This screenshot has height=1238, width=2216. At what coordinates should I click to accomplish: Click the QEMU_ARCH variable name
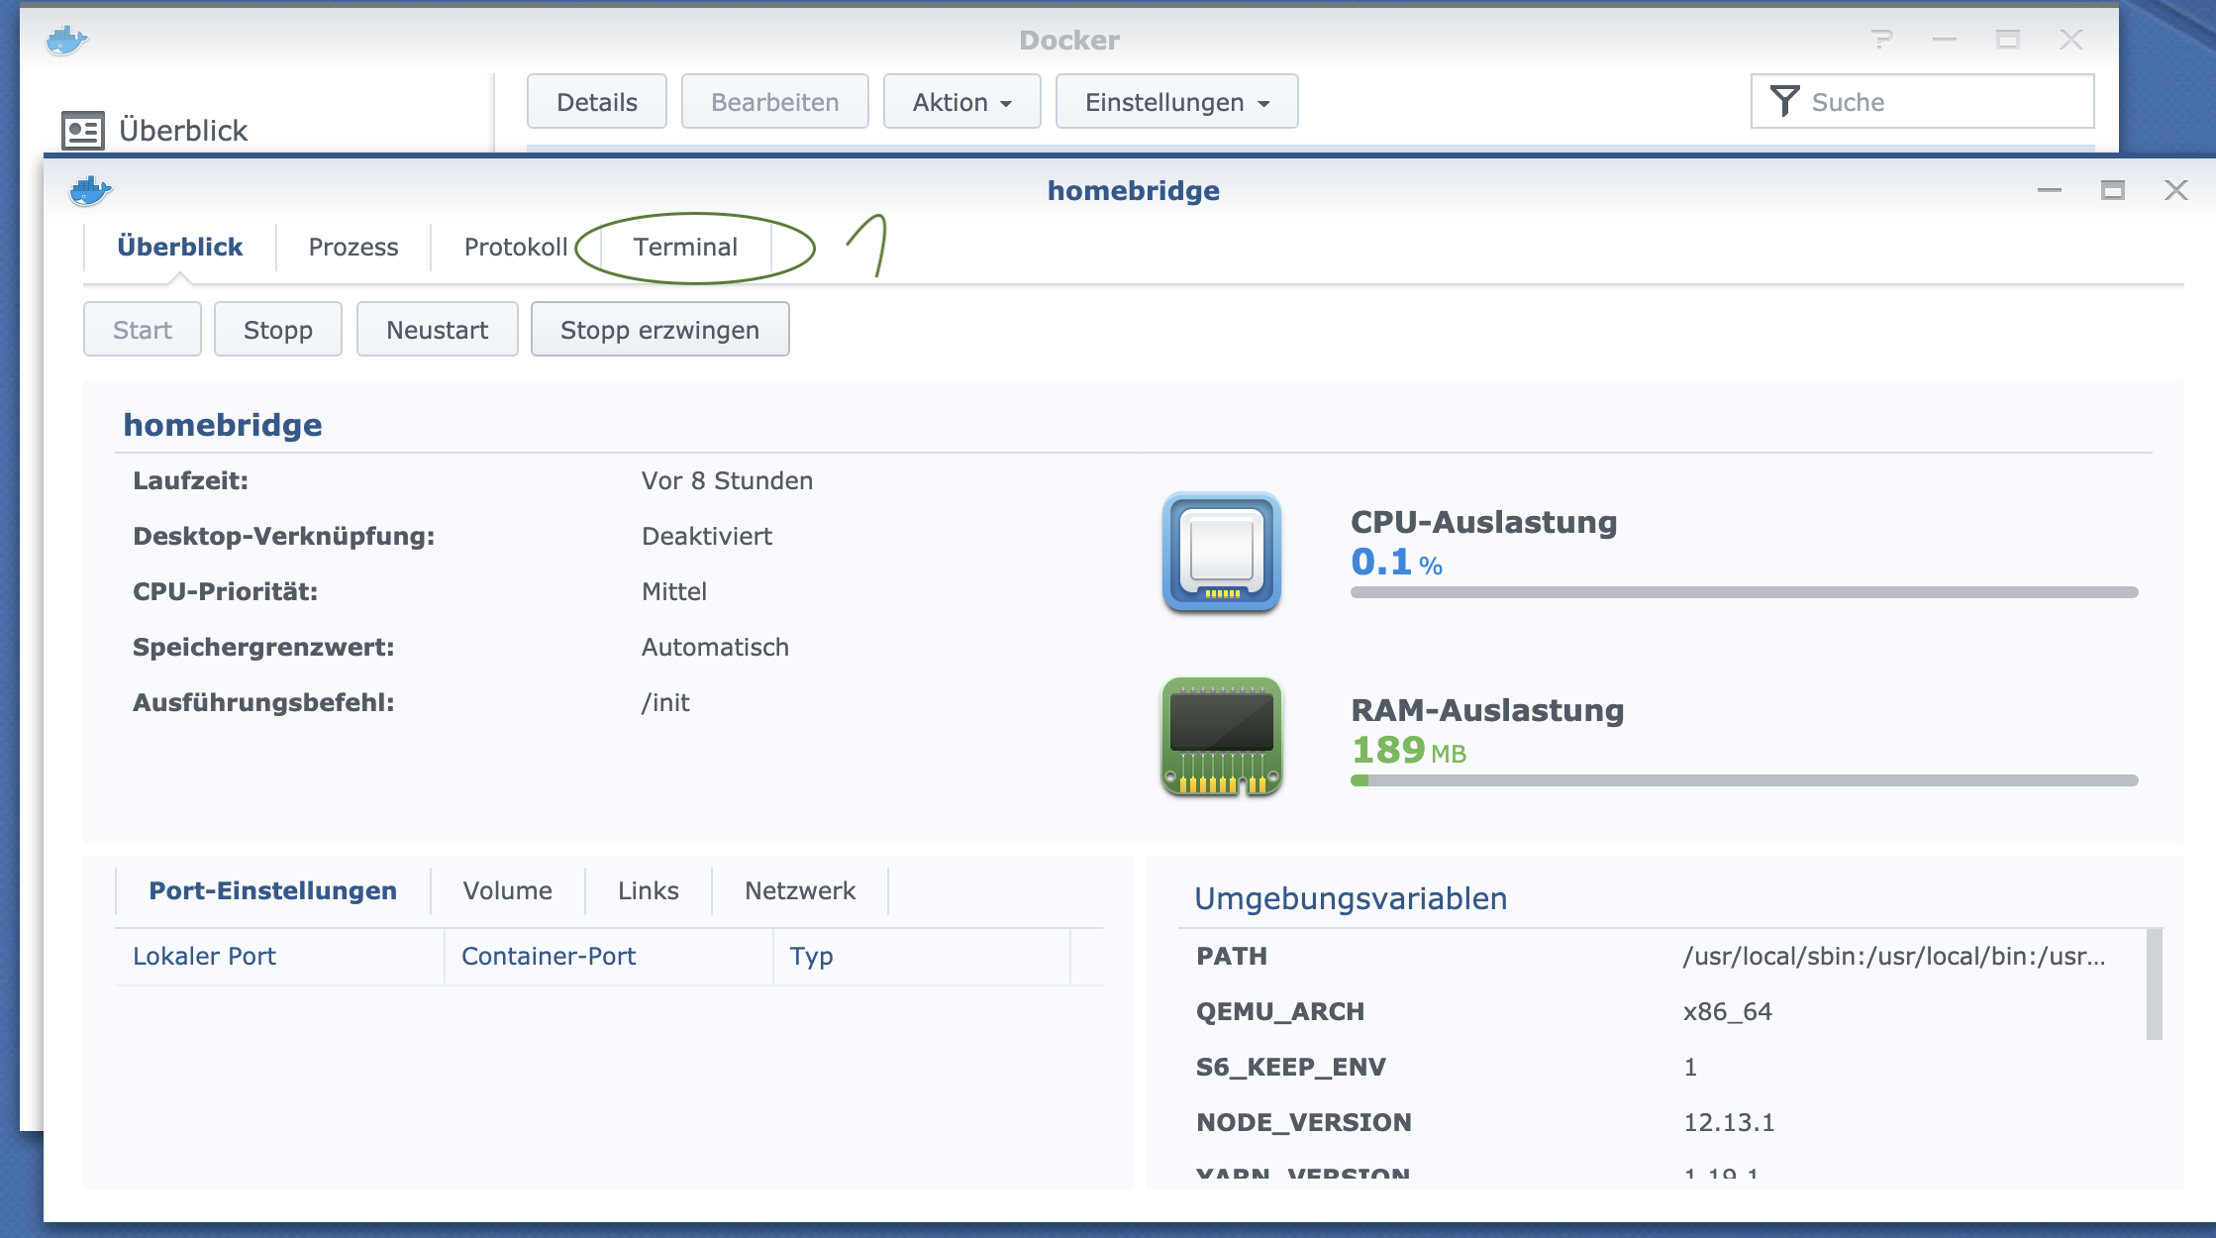[x=1280, y=1012]
